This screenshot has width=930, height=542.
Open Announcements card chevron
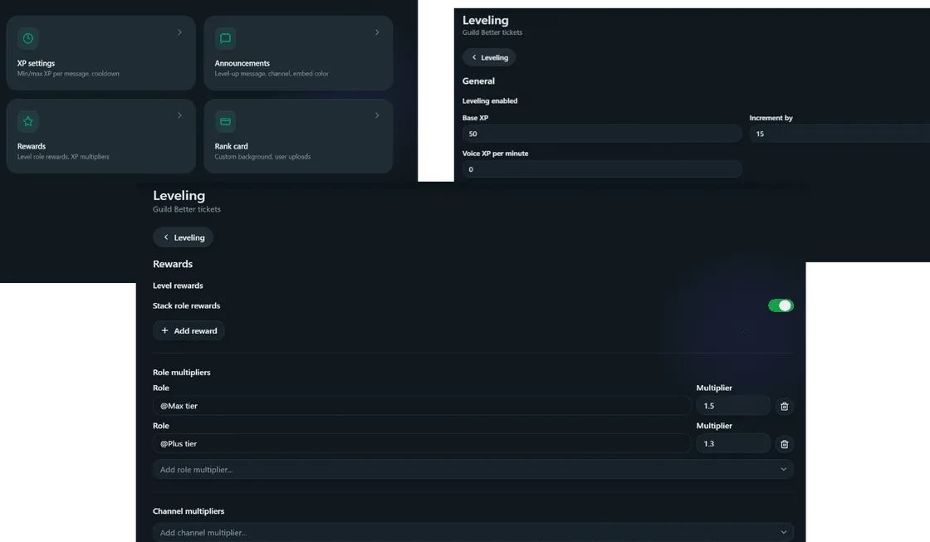377,32
